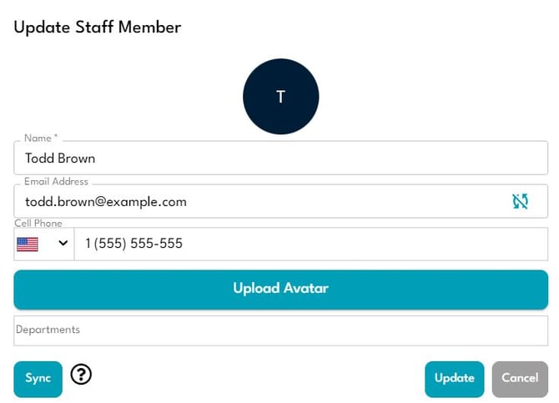Cancel the staff member update
Screen dimensions: 559x403
coord(520,378)
